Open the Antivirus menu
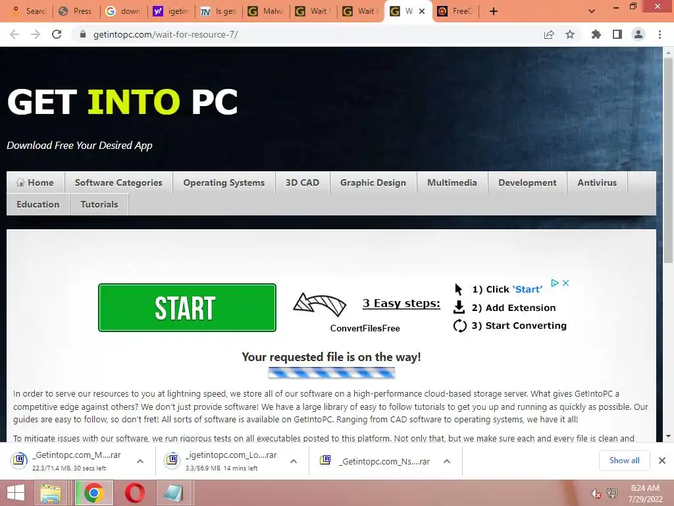The width and height of the screenshot is (674, 506). pyautogui.click(x=597, y=183)
